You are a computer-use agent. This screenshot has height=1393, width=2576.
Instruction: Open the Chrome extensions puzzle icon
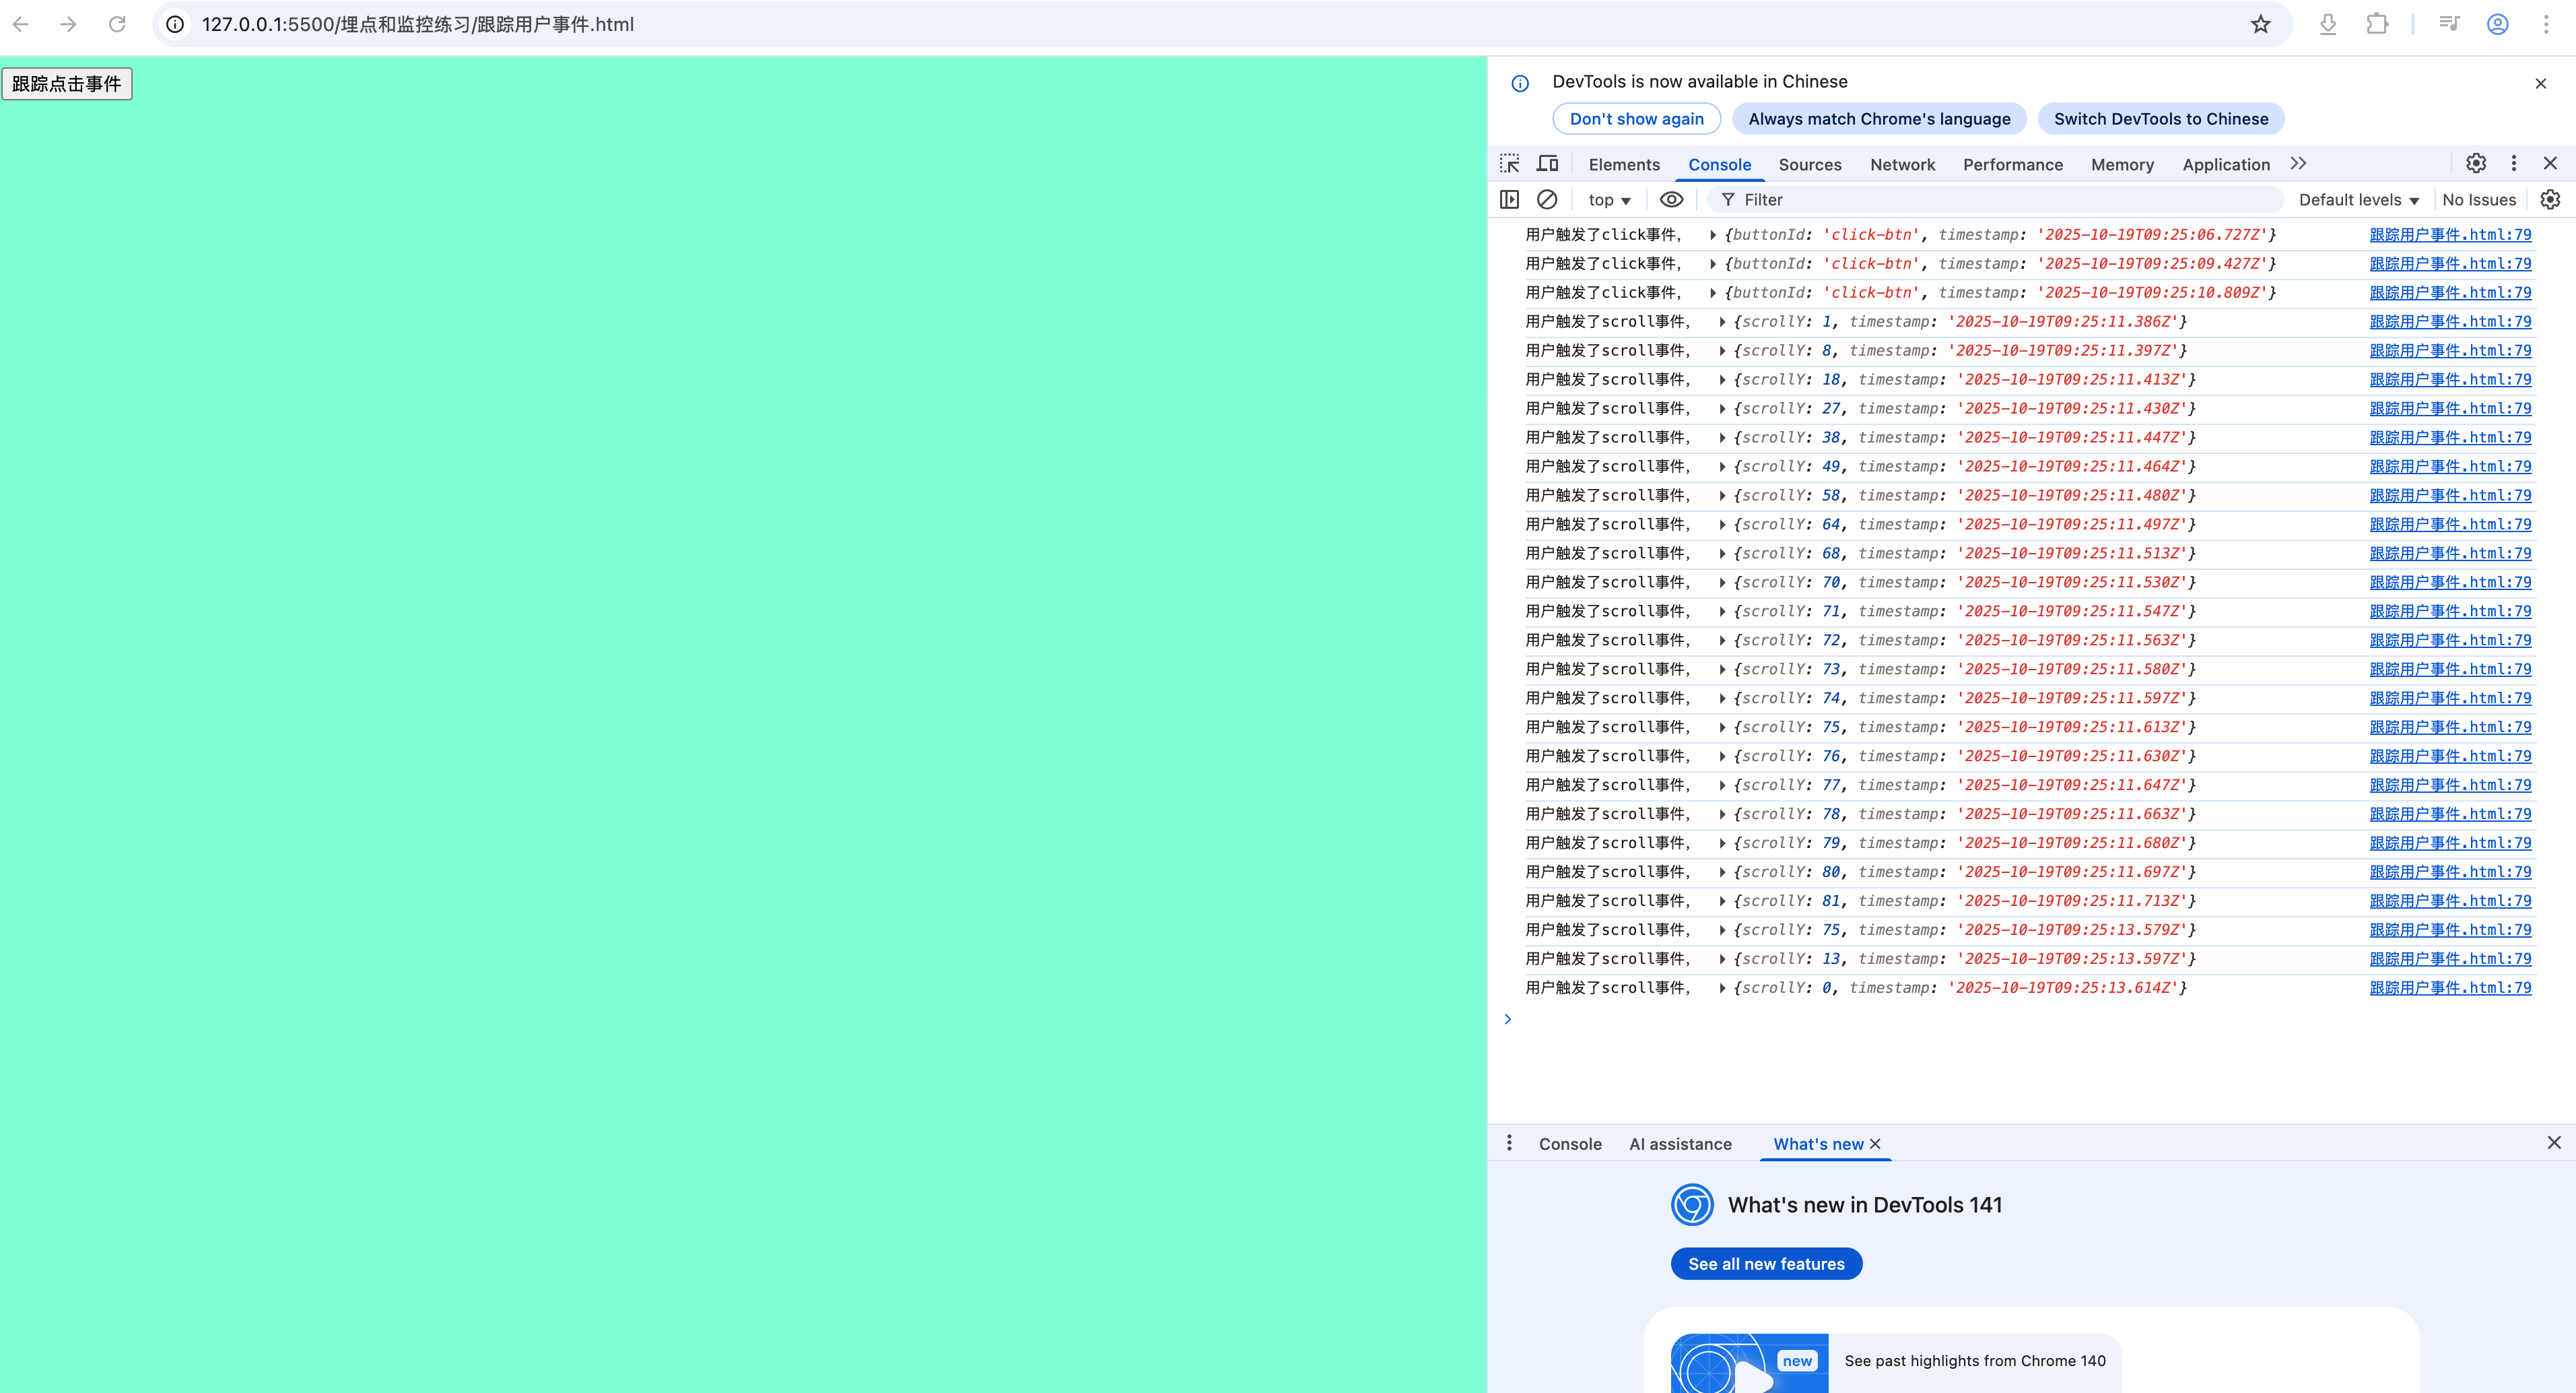(x=2377, y=24)
